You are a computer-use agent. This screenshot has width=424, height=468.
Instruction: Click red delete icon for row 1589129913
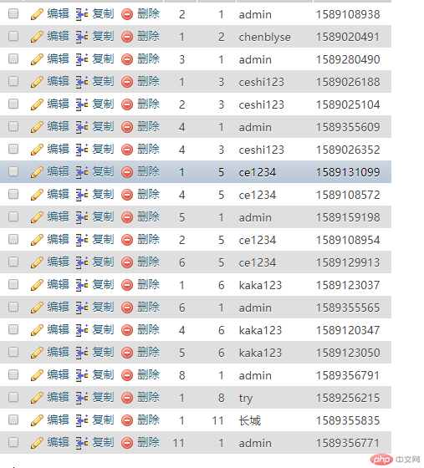pos(127,262)
